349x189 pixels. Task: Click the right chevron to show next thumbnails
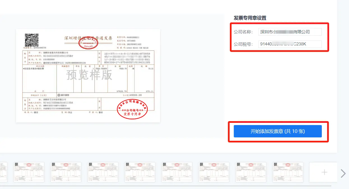(x=343, y=174)
